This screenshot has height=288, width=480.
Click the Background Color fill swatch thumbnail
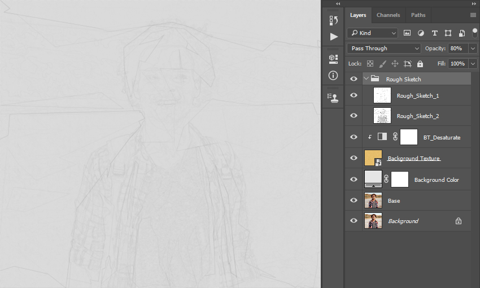click(373, 179)
